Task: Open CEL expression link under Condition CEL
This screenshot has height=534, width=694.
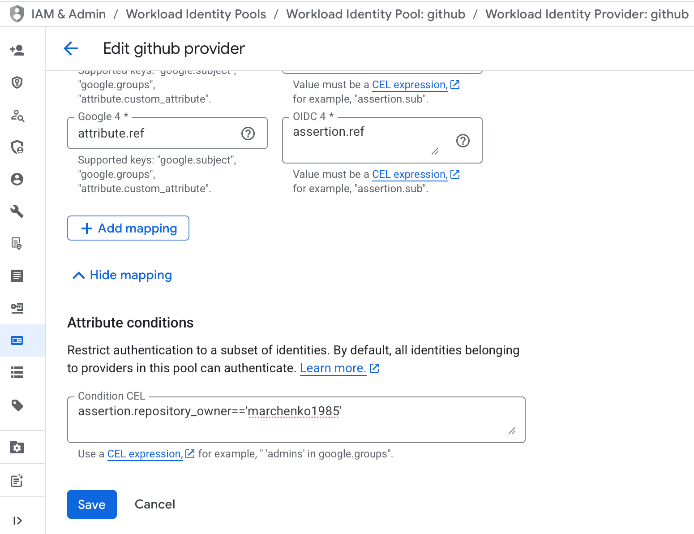Action: point(145,454)
